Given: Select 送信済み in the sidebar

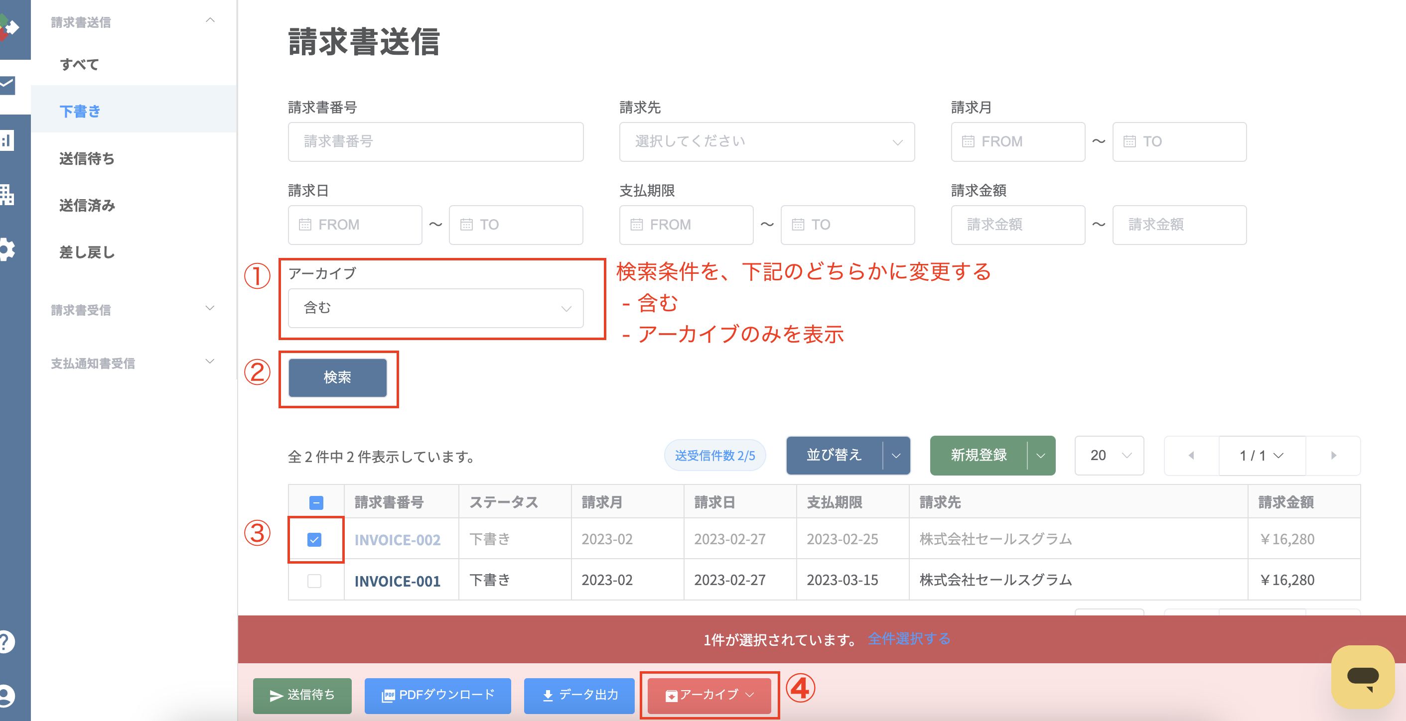Looking at the screenshot, I should click(87, 205).
